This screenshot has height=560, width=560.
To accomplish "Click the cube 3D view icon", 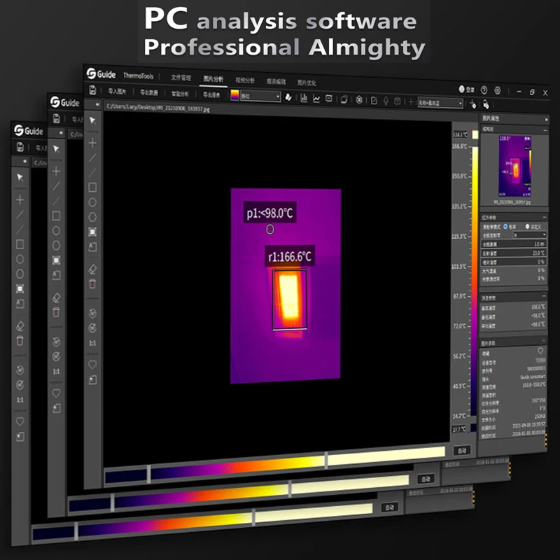I will pos(359,100).
